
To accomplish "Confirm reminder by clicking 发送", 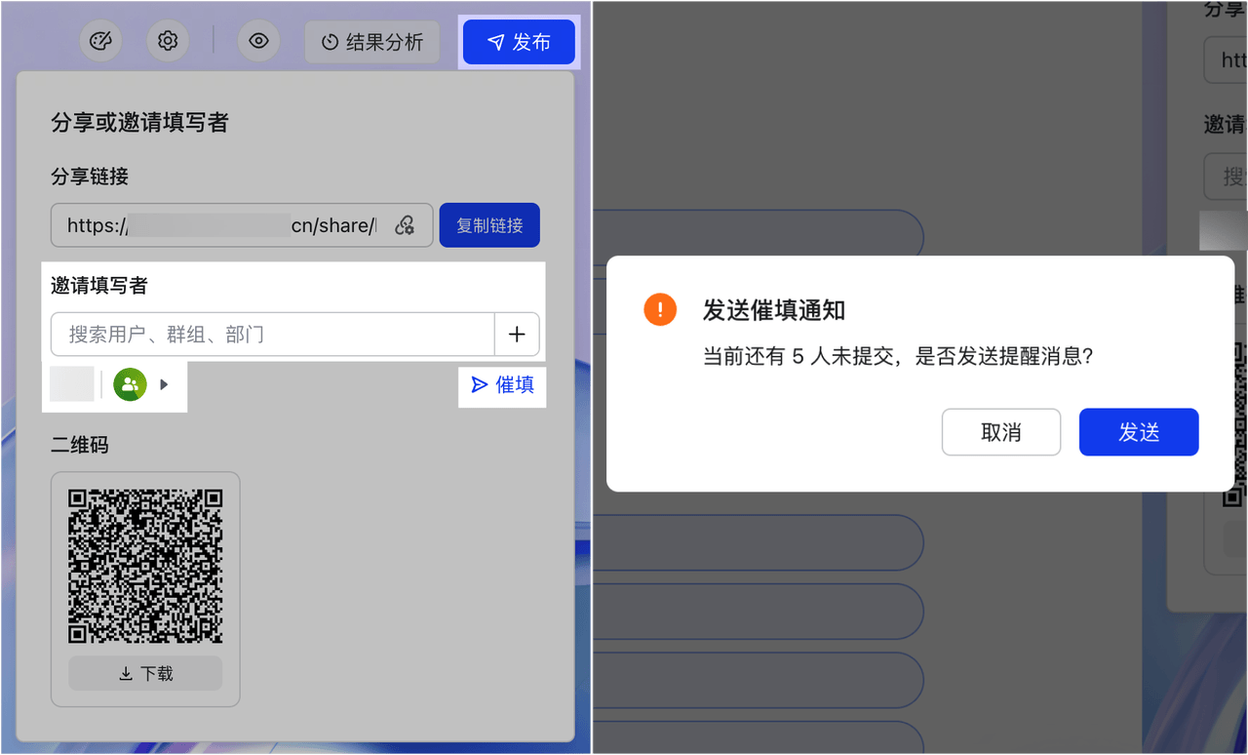I will point(1138,432).
